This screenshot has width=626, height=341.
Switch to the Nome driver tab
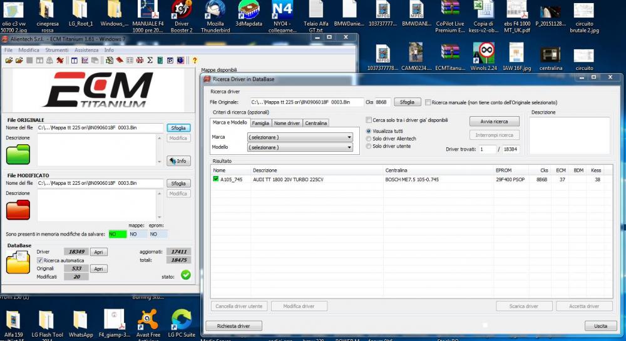point(287,123)
